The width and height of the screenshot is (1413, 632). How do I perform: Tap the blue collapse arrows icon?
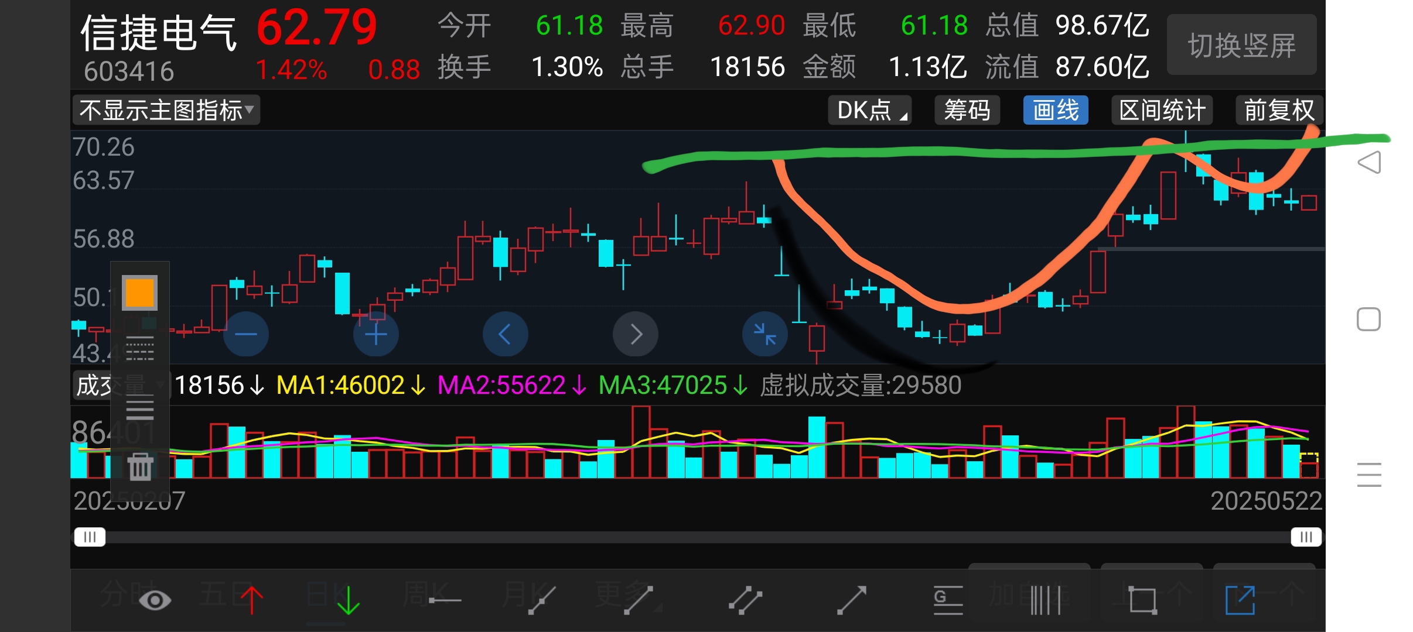765,334
